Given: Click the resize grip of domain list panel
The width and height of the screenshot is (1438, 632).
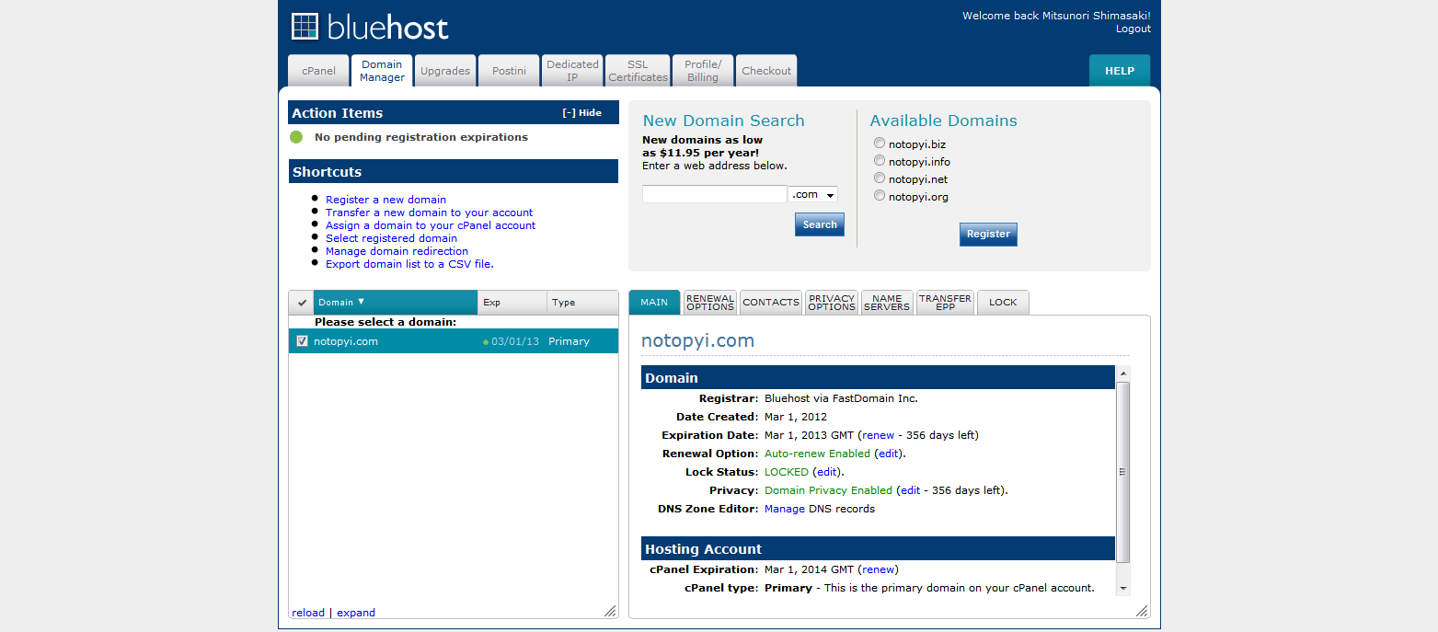Looking at the screenshot, I should 609,611.
